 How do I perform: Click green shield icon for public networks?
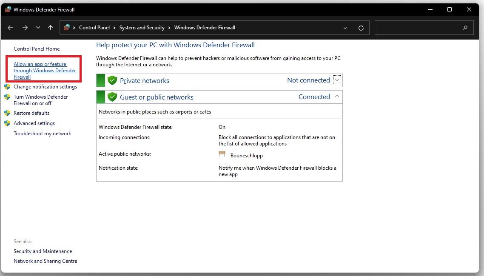(x=112, y=97)
